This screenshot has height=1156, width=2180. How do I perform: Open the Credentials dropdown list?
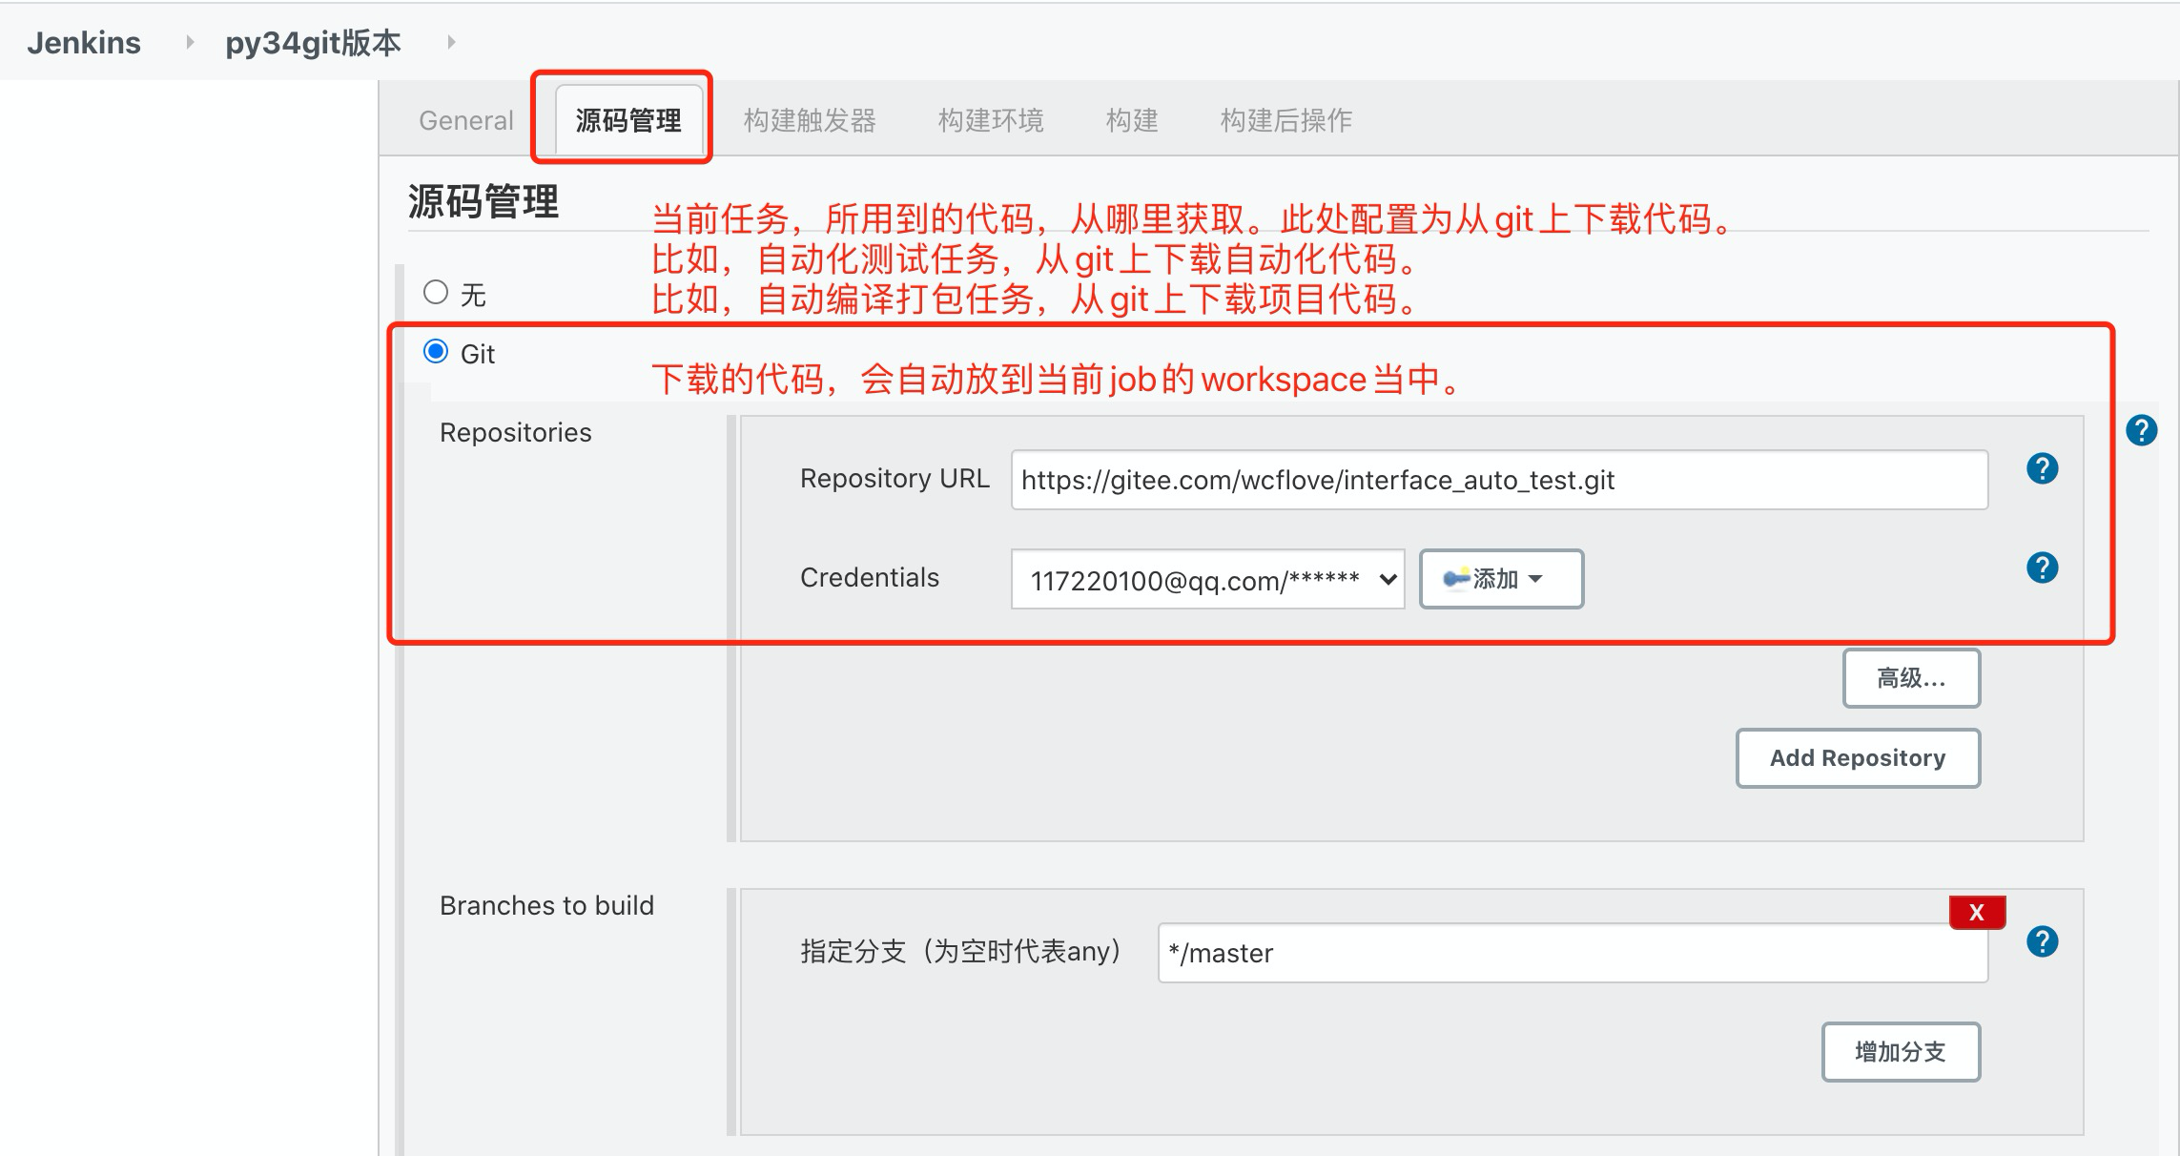[1207, 579]
